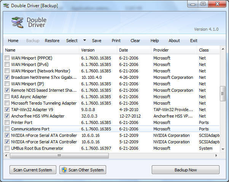Click Clear in the toolbar

[x=135, y=41]
